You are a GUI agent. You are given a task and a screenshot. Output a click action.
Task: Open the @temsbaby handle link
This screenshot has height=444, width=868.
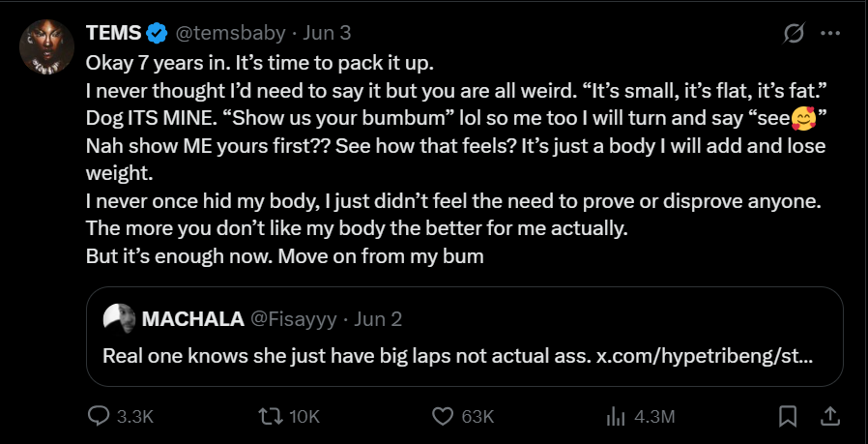pos(229,33)
